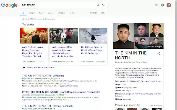Screen dimensions: 177x110
Task: Open the Home | Facebook result
Action: pos(47,106)
